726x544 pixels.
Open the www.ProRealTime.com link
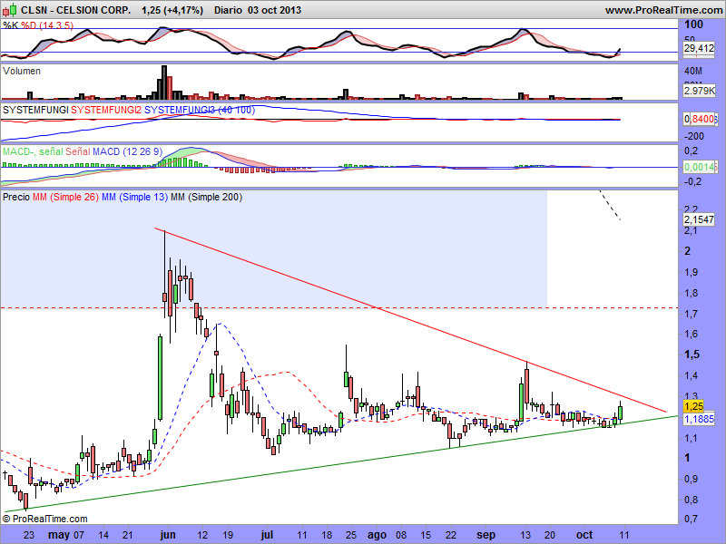click(x=664, y=10)
